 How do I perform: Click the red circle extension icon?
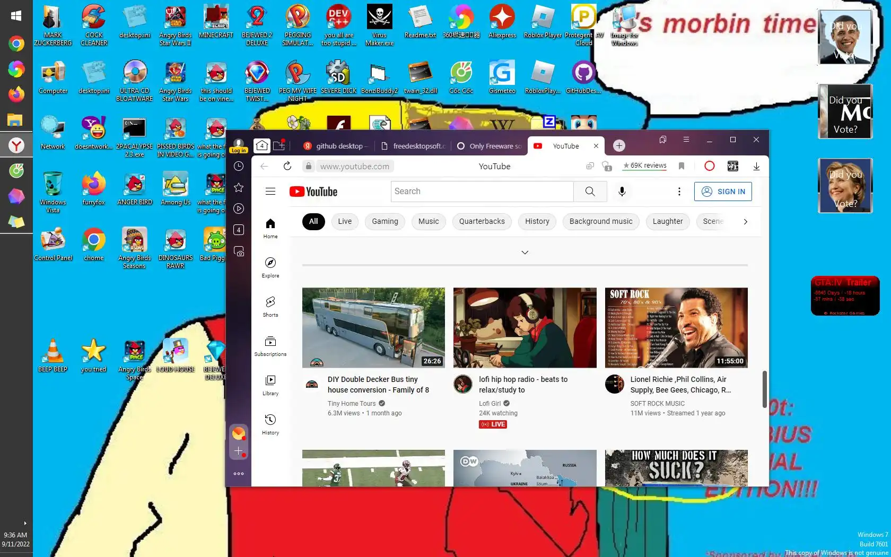[x=709, y=166]
